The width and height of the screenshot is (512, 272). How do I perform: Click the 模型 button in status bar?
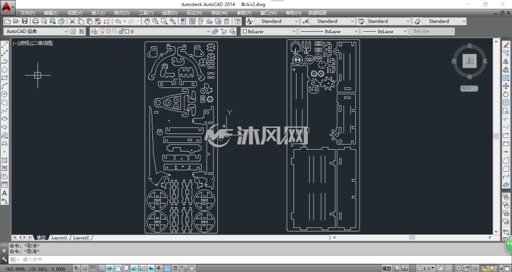coord(386,268)
